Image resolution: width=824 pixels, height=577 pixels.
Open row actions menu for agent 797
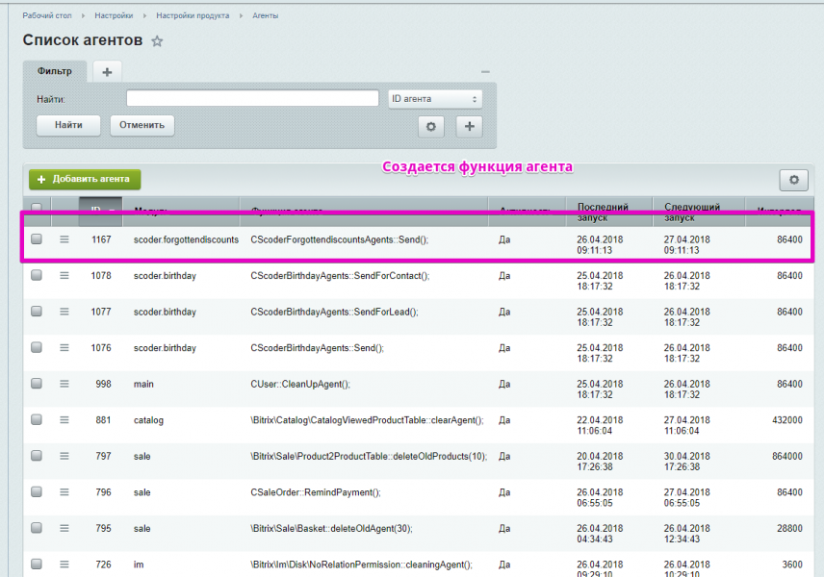(x=64, y=456)
